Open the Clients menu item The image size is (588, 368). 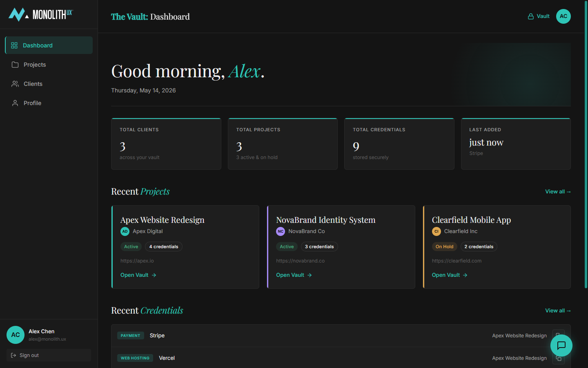point(49,84)
